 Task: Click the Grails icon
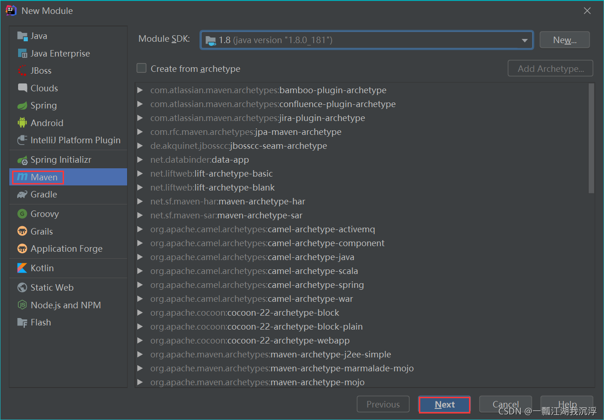(22, 231)
